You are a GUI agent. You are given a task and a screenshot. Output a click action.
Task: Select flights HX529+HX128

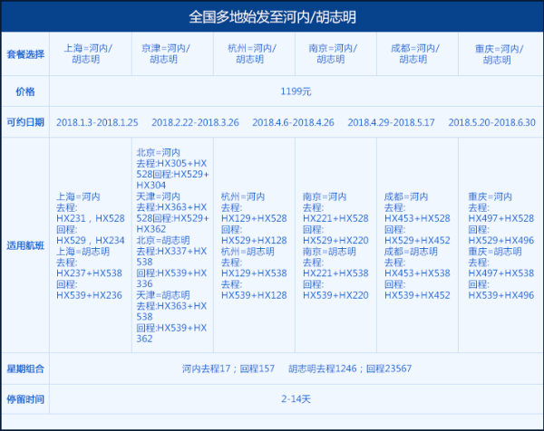coord(254,241)
